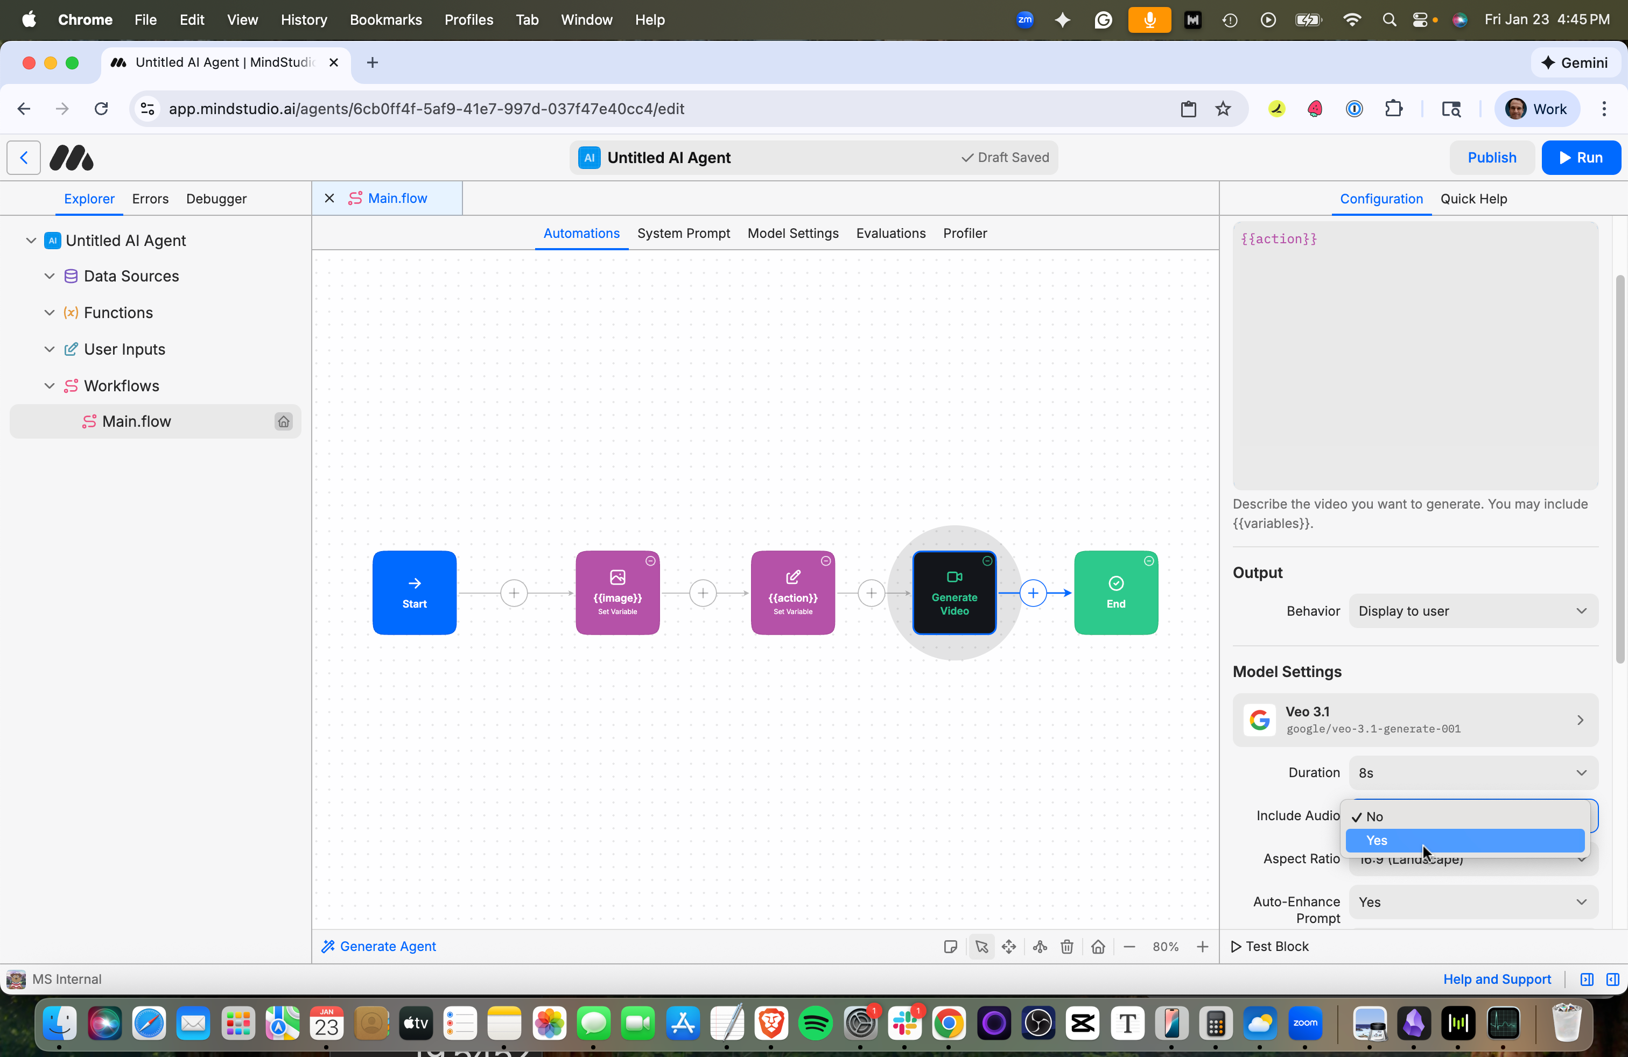Image resolution: width=1628 pixels, height=1057 pixels.
Task: Click the auto-arrange nodes icon
Action: point(1040,946)
